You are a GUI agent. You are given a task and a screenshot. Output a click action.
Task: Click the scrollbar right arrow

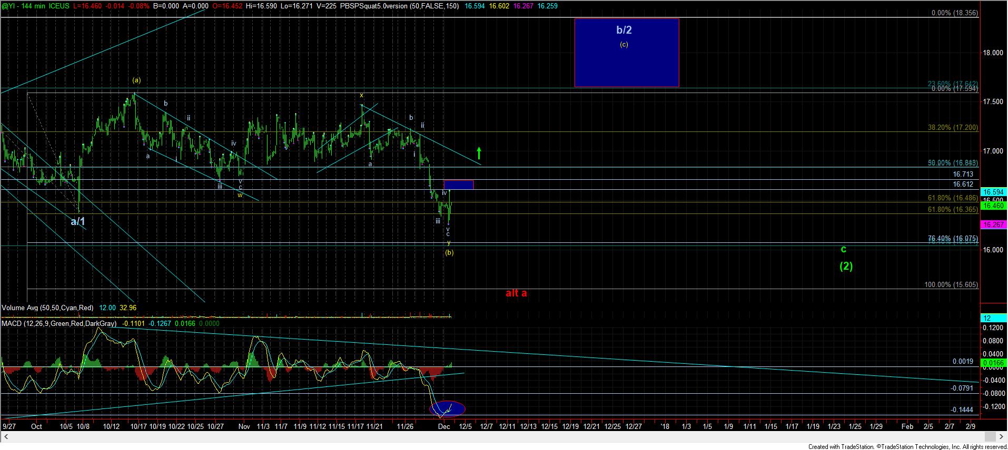point(1001,437)
